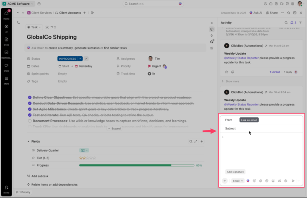The width and height of the screenshot is (307, 198).
Task: Click the 80% Progress bar
Action: 137,165
